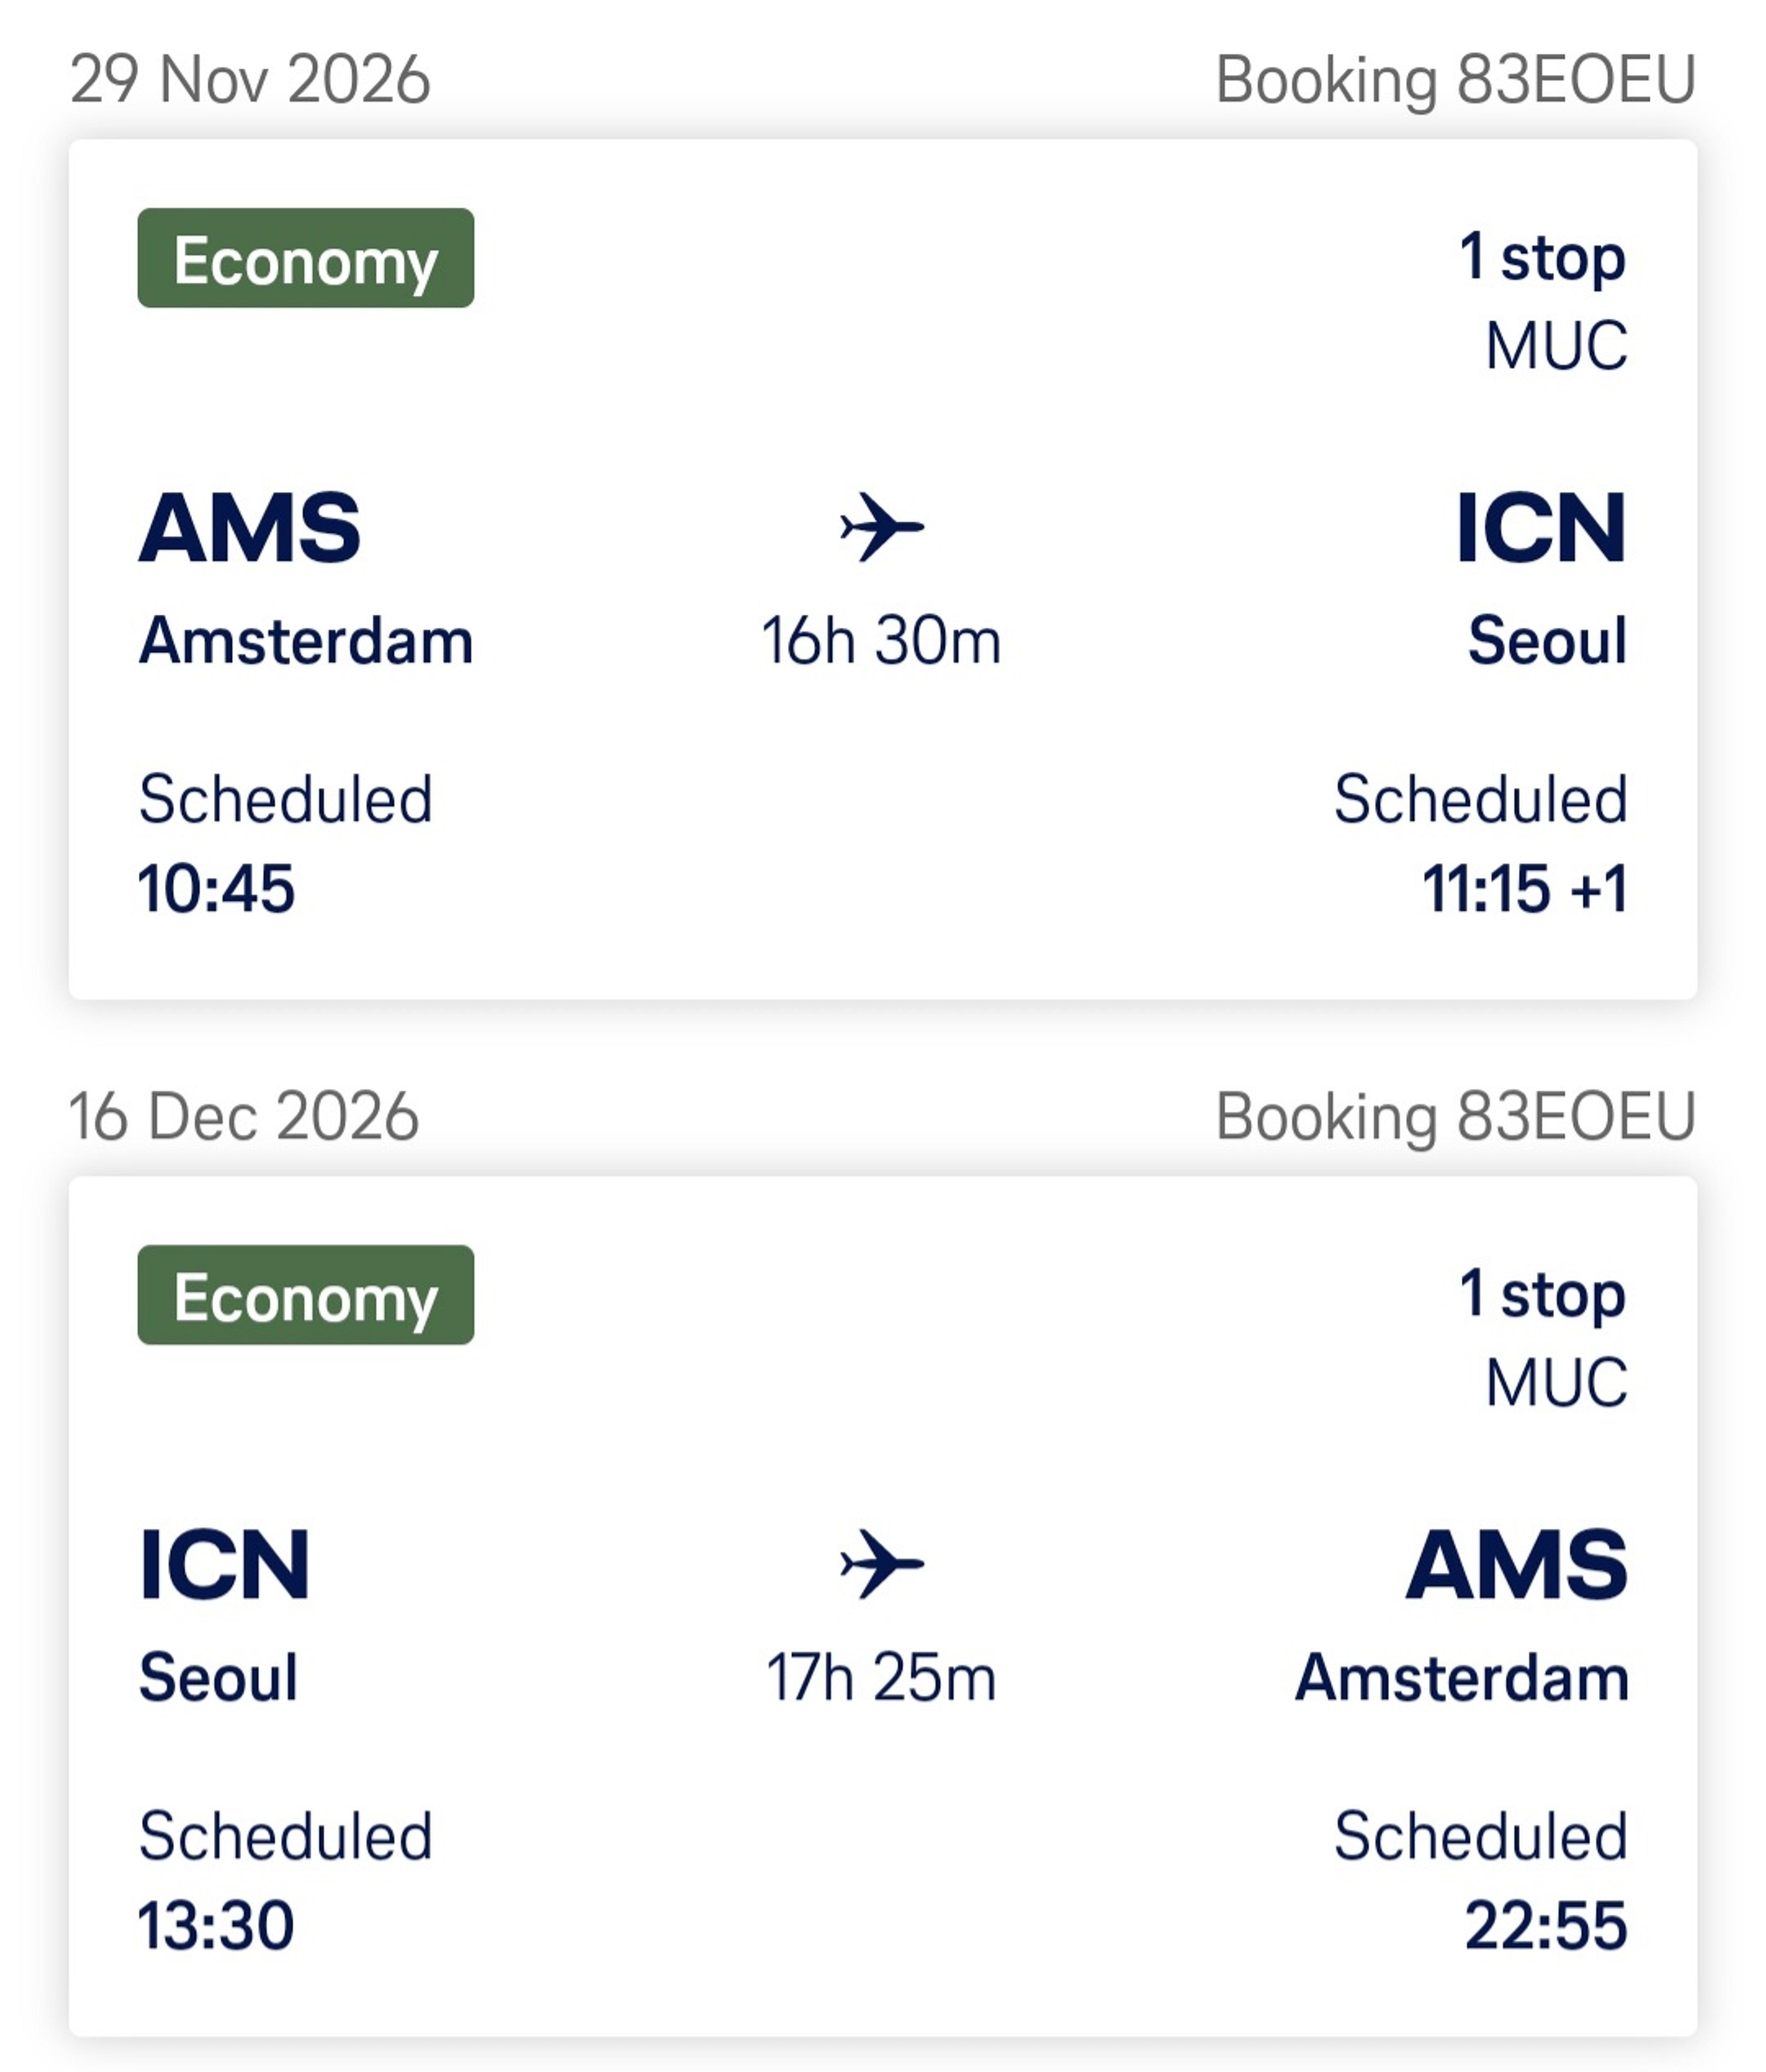This screenshot has height=2072, width=1766.
Task: Select the 11:15 +1 scheduled arrival time
Action: tap(1524, 889)
